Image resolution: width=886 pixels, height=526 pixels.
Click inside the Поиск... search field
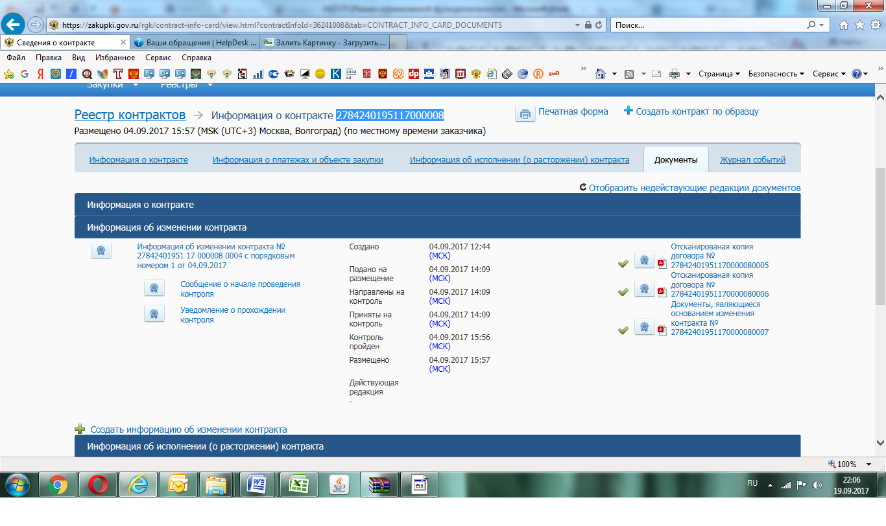pyautogui.click(x=709, y=25)
